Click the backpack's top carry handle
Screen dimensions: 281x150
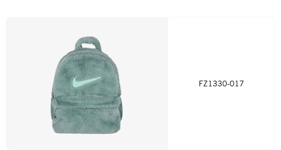(88, 43)
